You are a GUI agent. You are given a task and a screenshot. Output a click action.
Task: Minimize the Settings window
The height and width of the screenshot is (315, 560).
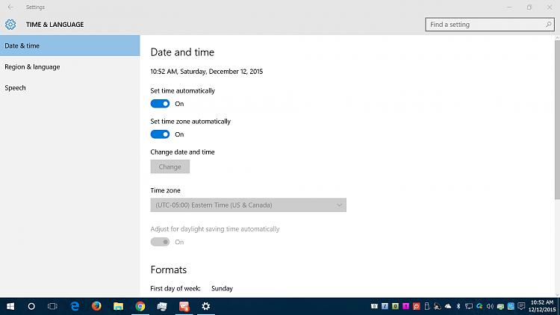point(509,7)
